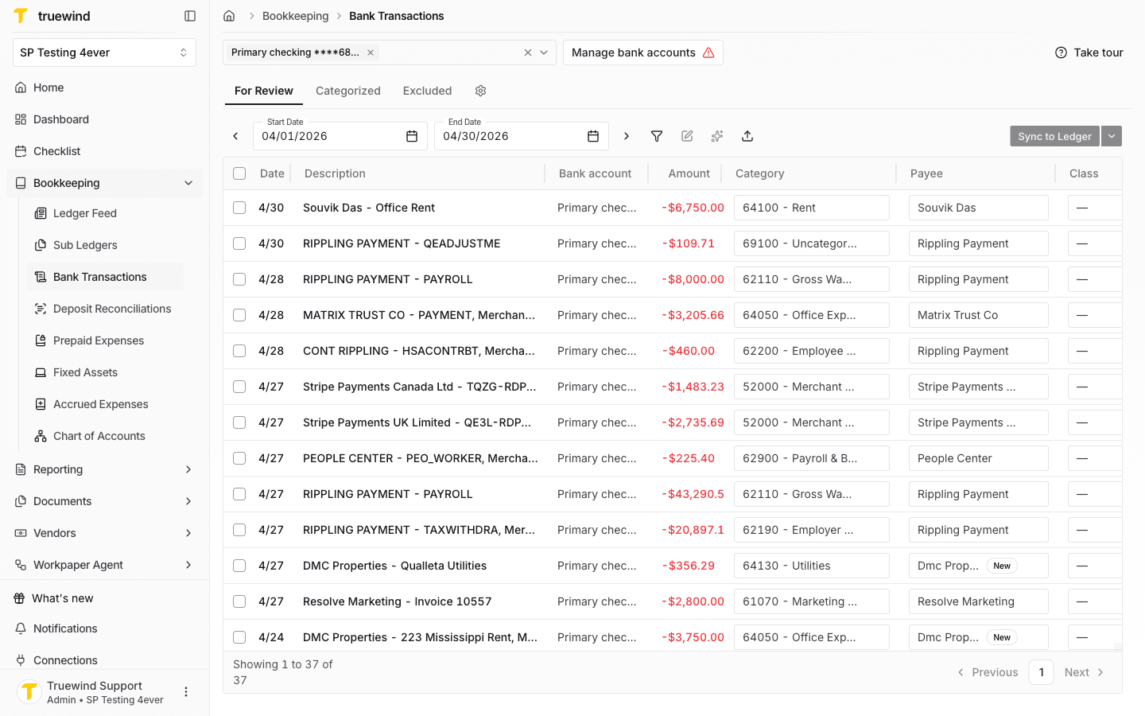Go to next date range arrow

(627, 136)
